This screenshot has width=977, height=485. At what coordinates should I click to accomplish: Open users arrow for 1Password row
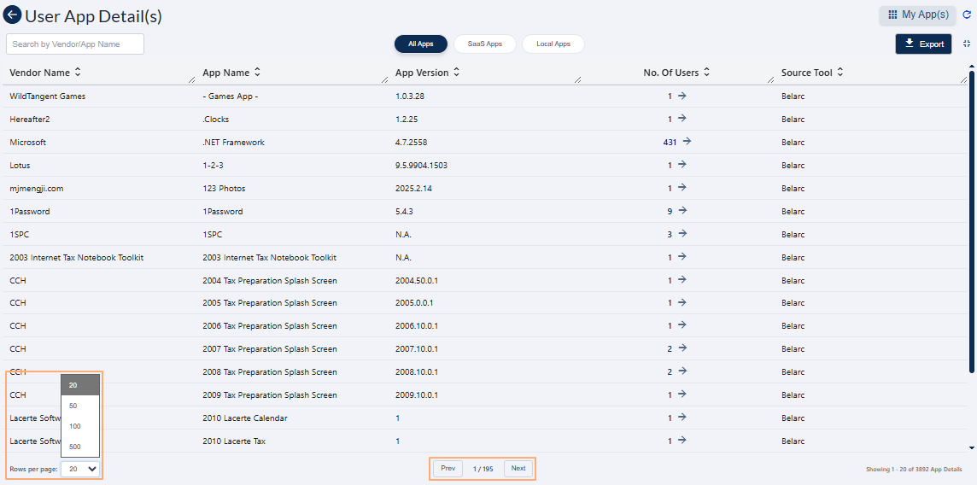point(682,210)
